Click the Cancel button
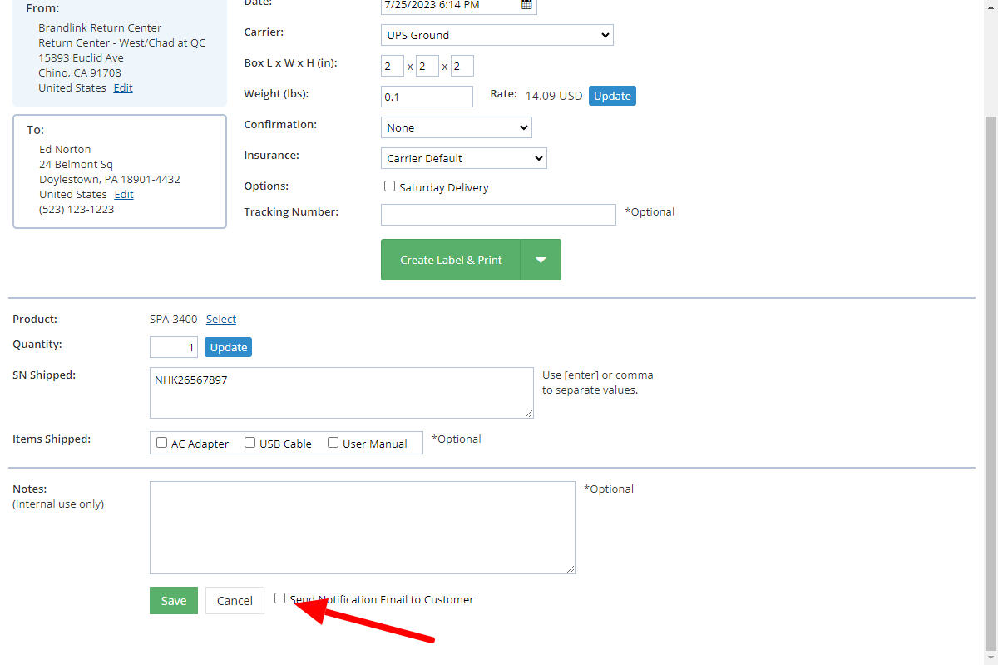 pos(235,601)
